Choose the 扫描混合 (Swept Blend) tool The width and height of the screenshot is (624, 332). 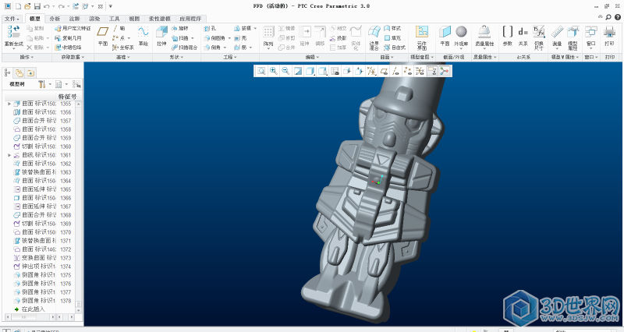pyautogui.click(x=184, y=48)
